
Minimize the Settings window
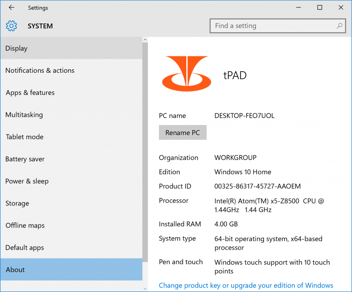click(x=298, y=8)
